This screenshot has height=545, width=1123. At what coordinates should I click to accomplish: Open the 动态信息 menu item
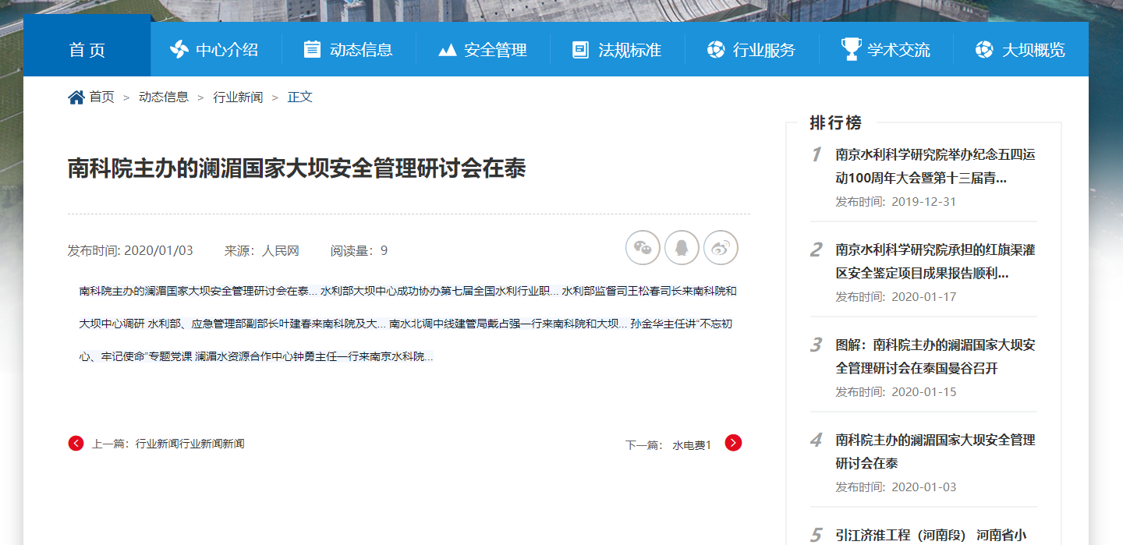(x=361, y=50)
